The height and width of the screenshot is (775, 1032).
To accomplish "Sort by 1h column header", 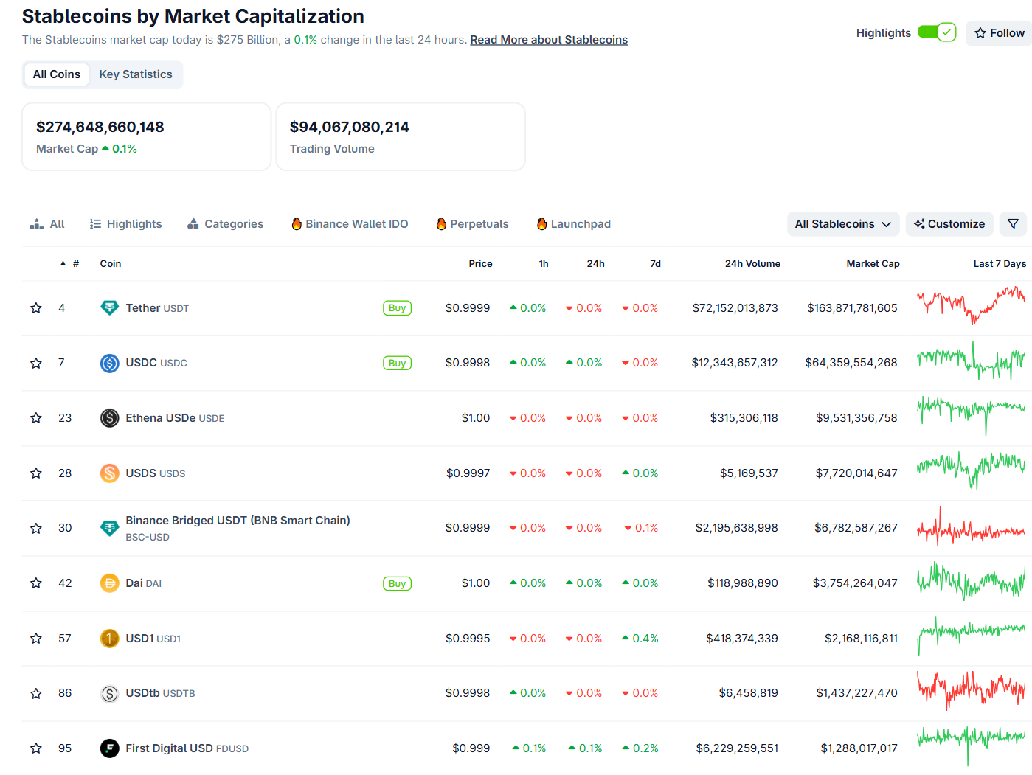I will point(544,264).
